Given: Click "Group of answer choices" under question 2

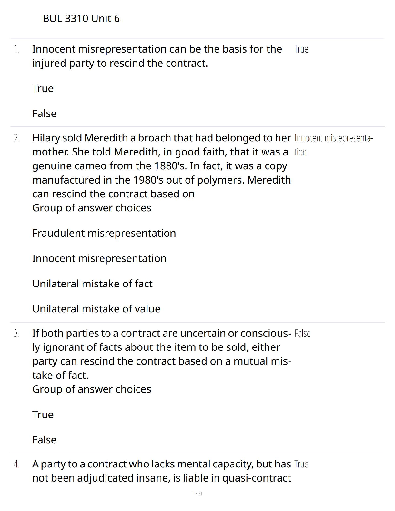Looking at the screenshot, I should click(x=92, y=208).
